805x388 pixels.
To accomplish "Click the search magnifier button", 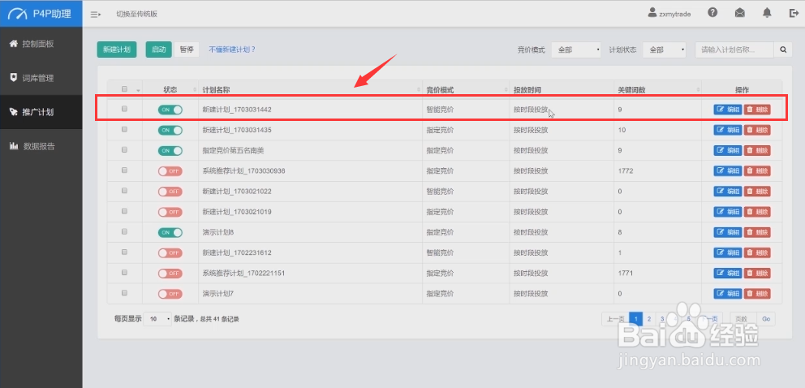I will pyautogui.click(x=783, y=50).
